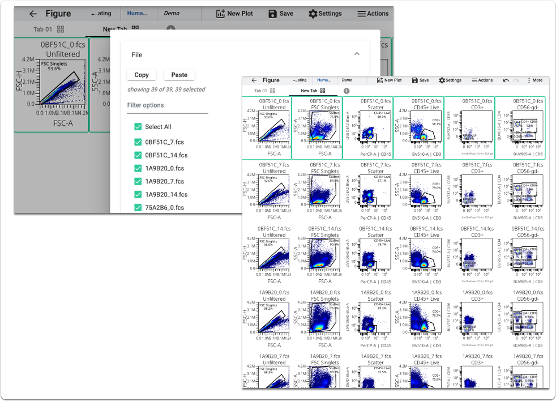
Task: Click the grid icon beside New Tab in front window
Action: (x=323, y=91)
